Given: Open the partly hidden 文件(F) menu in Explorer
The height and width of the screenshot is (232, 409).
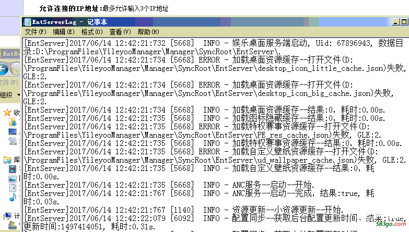Looking at the screenshot, I should (x=9, y=82).
